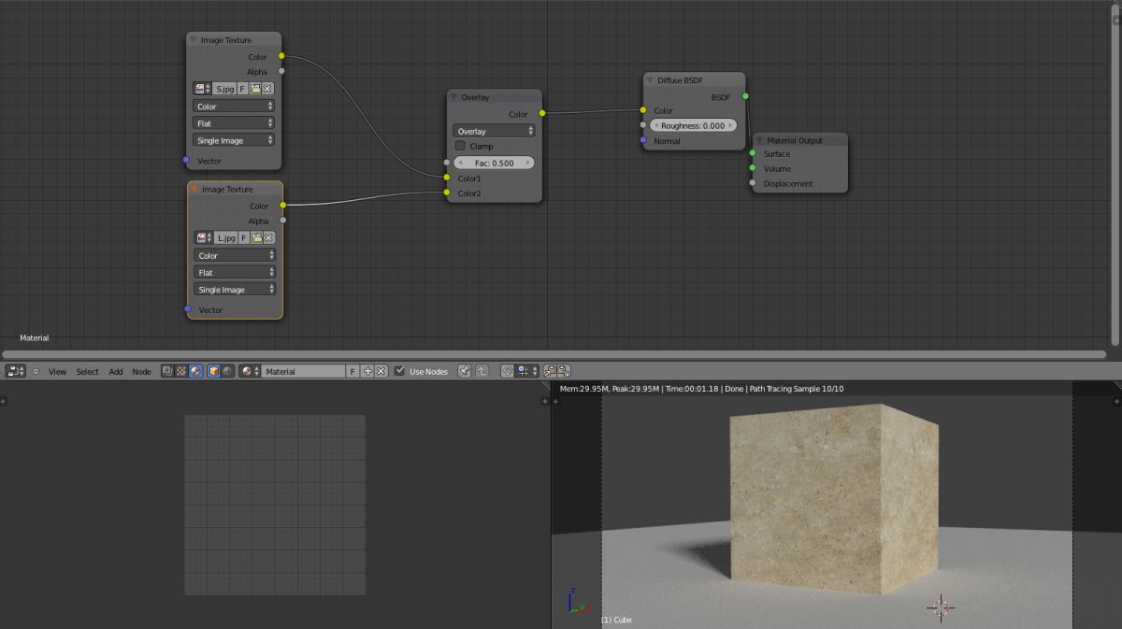Image resolution: width=1122 pixels, height=629 pixels.
Task: Click the Roughness value field
Action: click(693, 125)
